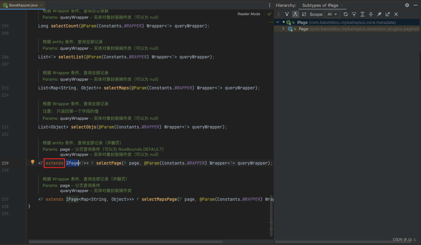Click extends keyword on line 237
The image size is (421, 245).
tap(55, 199)
